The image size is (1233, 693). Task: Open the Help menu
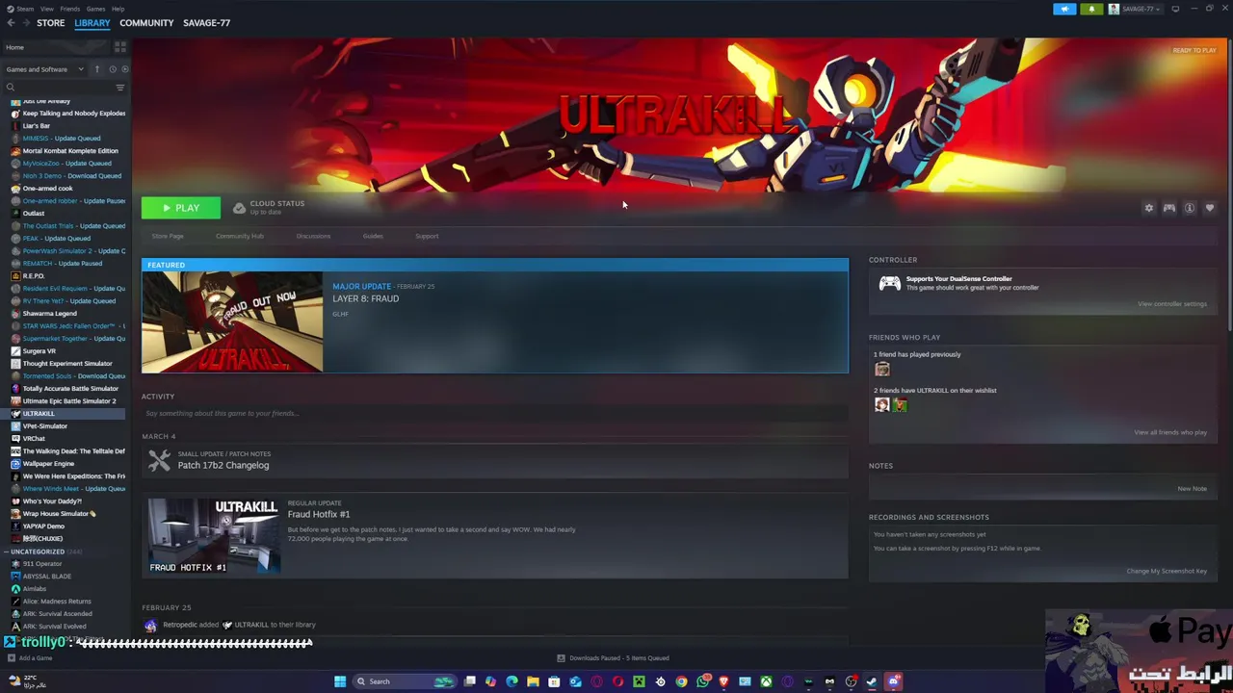(118, 9)
